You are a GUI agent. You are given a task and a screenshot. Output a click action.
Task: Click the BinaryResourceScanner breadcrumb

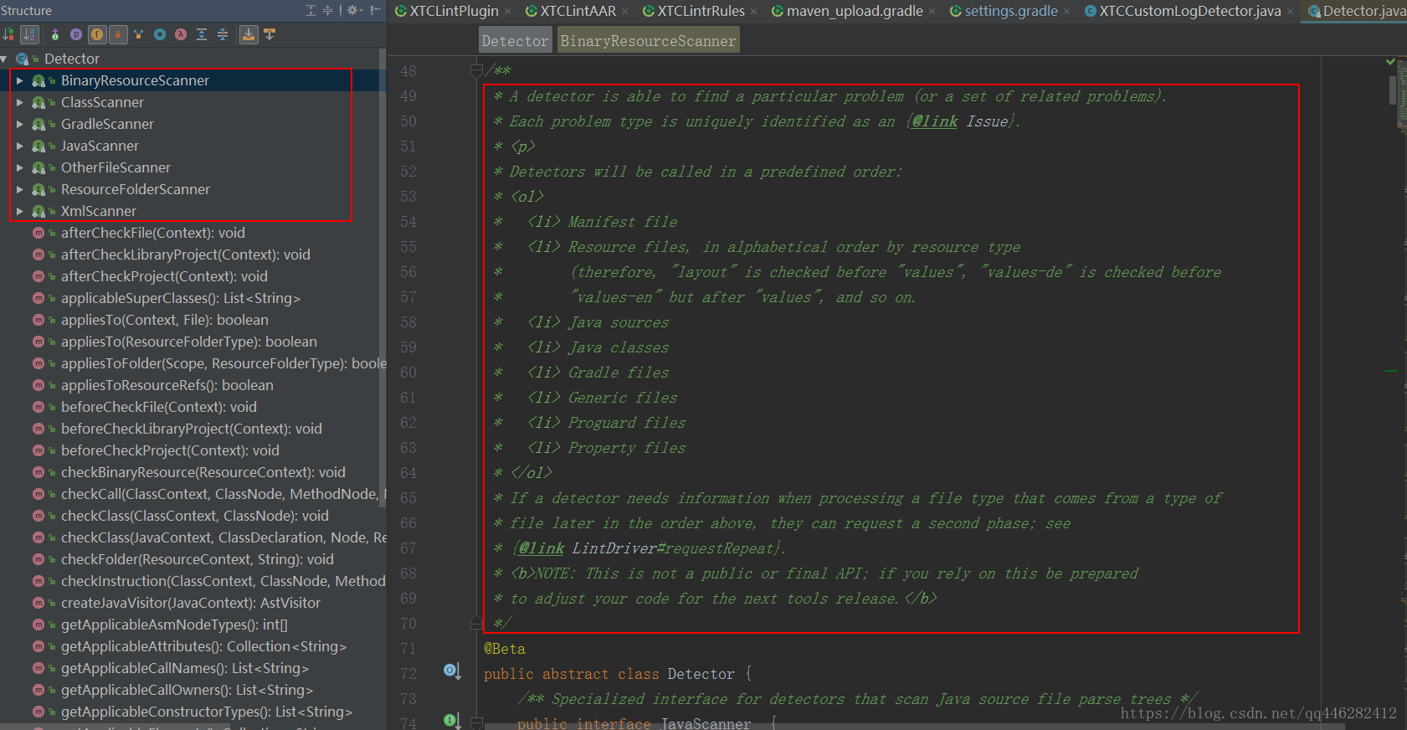pyautogui.click(x=648, y=40)
